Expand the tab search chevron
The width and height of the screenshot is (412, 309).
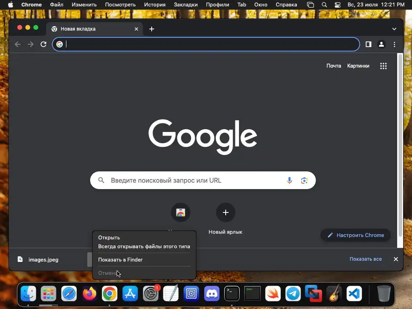tap(394, 29)
